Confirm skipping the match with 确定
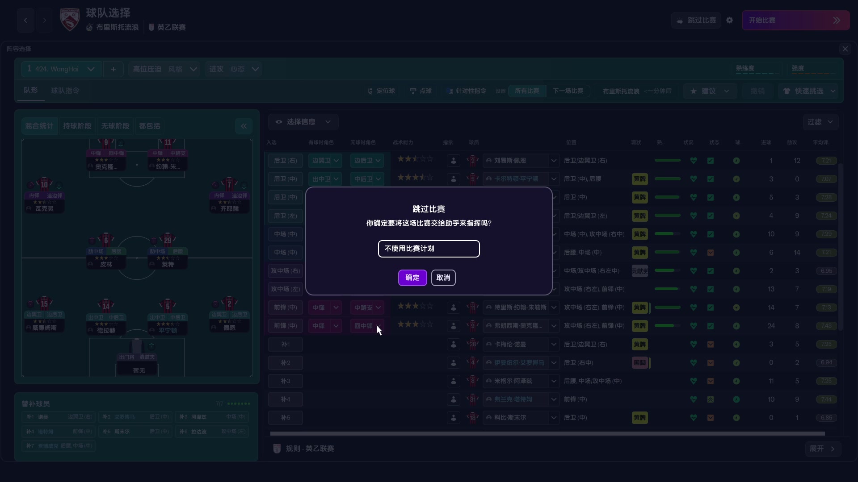The image size is (858, 482). pyautogui.click(x=412, y=278)
